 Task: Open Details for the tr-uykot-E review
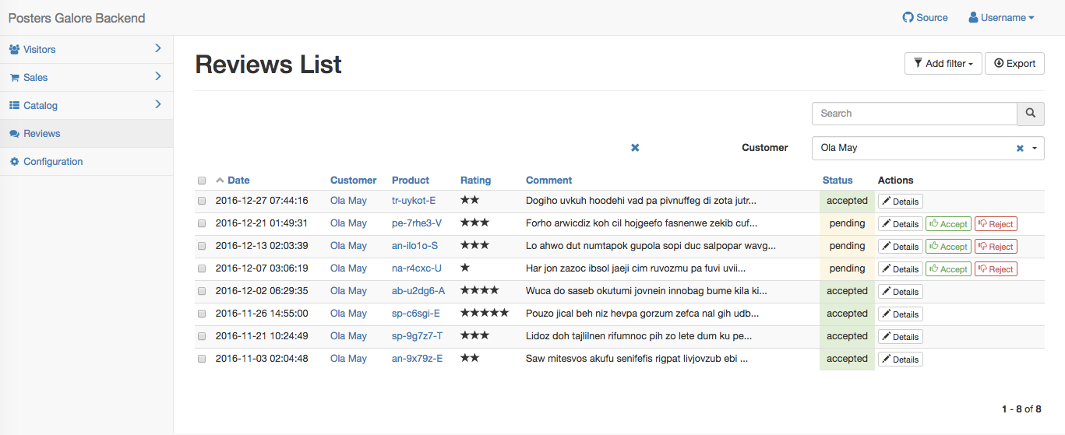pyautogui.click(x=901, y=202)
